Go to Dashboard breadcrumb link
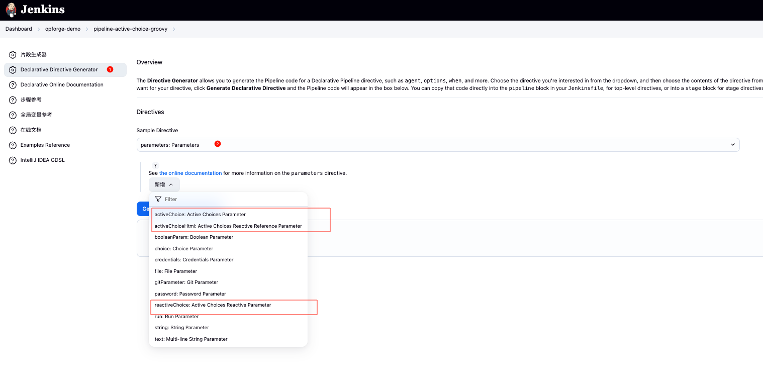Viewport: 763px width, 385px height. point(19,29)
